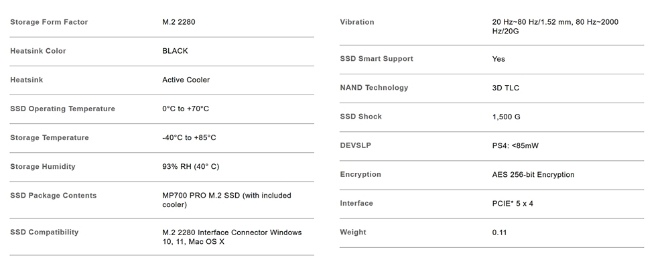Select the SSD Compatibility label
Image resolution: width=670 pixels, height=270 pixels.
(x=44, y=232)
